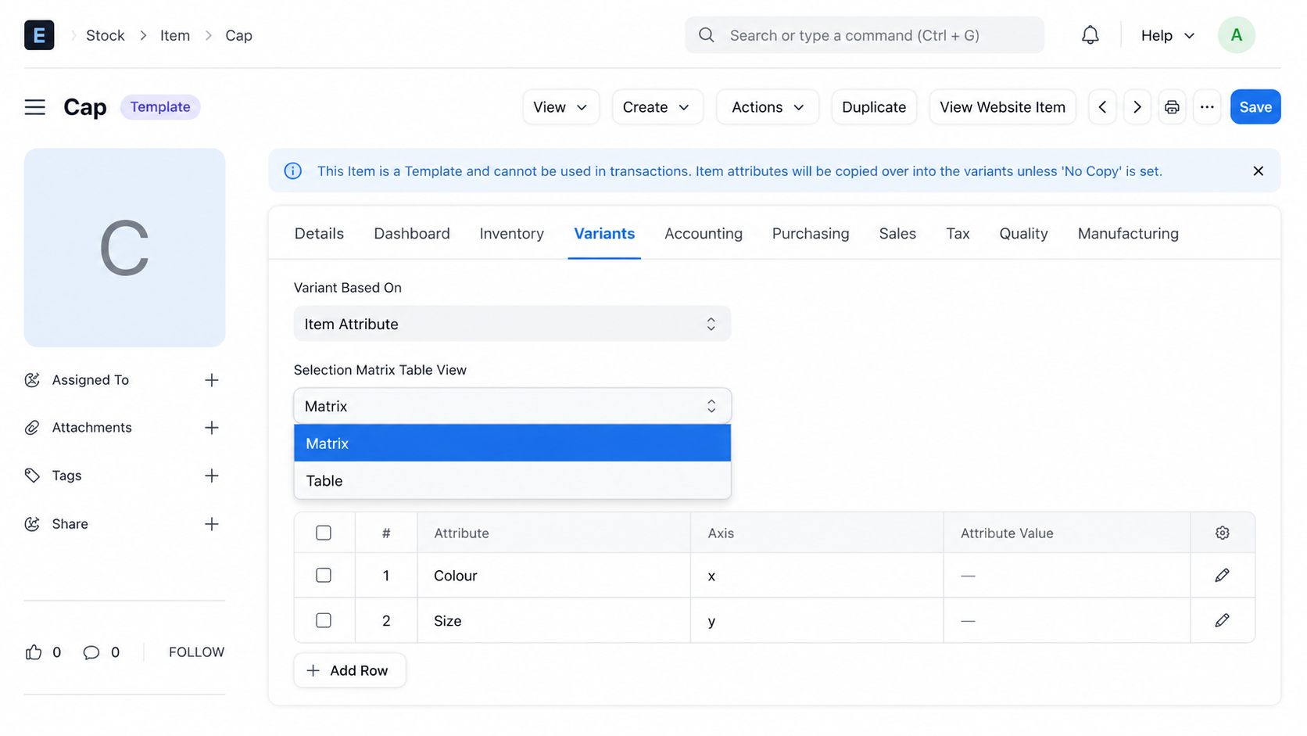Add a tag with plus icon
This screenshot has height=736, width=1307.
(211, 476)
